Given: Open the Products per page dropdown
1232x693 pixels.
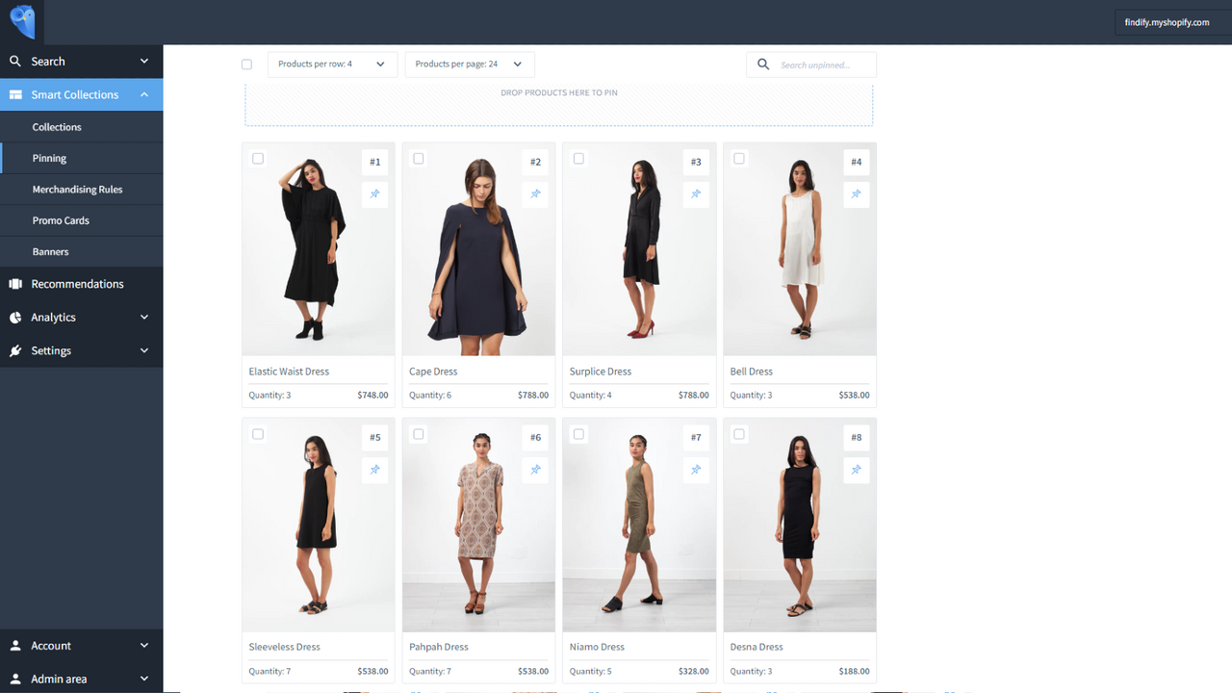Looking at the screenshot, I should pos(469,64).
